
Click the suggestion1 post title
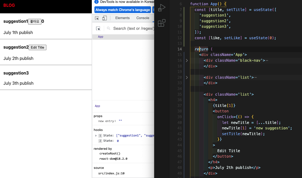[16, 21]
